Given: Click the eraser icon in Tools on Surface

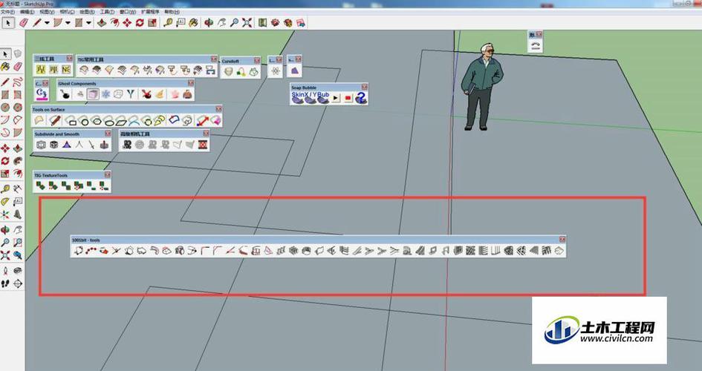Looking at the screenshot, I should pos(215,120).
